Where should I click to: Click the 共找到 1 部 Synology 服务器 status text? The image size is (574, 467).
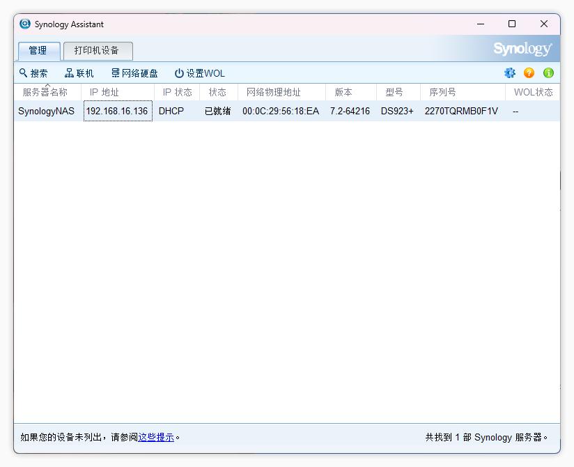pos(486,437)
